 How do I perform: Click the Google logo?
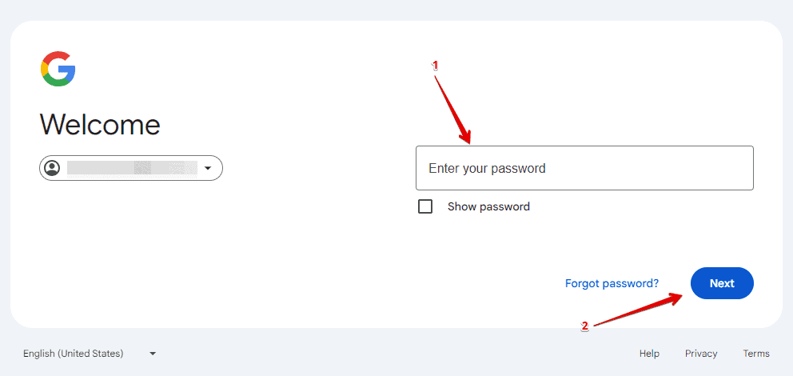coord(58,69)
